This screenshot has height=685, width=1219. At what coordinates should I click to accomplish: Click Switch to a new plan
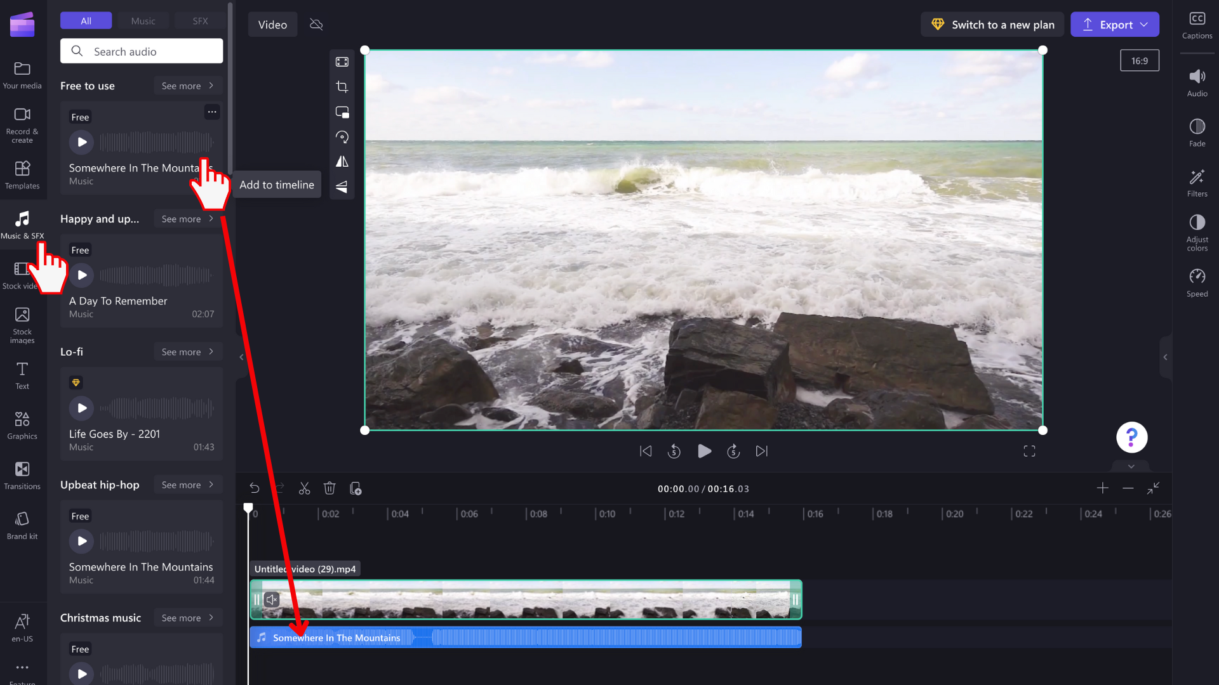[x=992, y=25]
